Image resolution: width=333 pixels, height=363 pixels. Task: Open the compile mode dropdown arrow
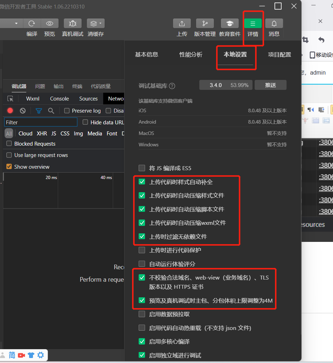pos(16,23)
